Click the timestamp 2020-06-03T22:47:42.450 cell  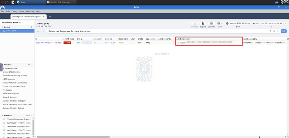tap(48, 43)
